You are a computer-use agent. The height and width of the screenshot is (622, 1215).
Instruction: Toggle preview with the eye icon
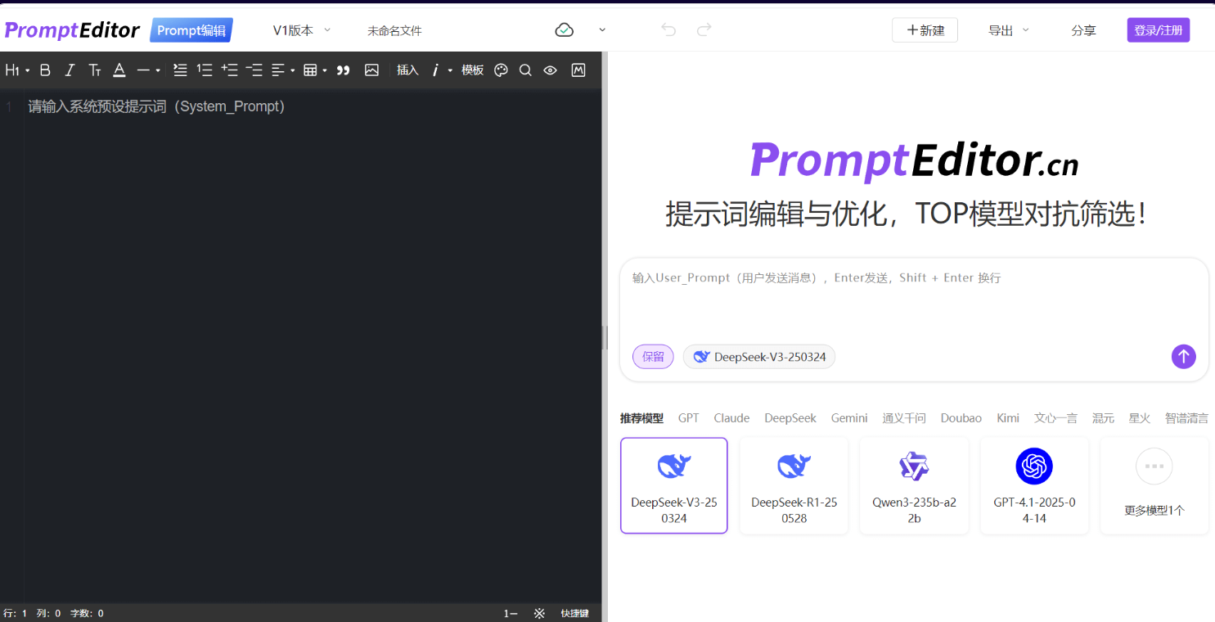(x=550, y=70)
